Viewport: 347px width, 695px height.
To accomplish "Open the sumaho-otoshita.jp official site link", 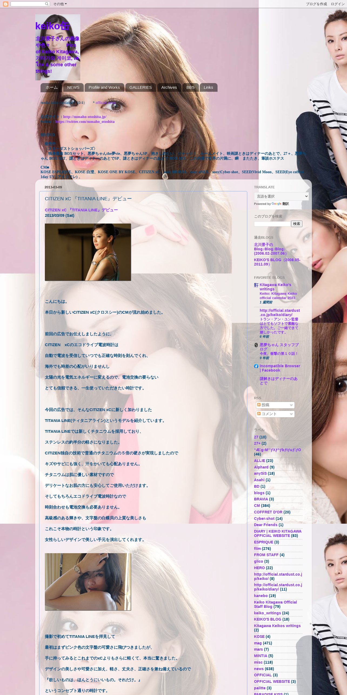I will point(85,117).
